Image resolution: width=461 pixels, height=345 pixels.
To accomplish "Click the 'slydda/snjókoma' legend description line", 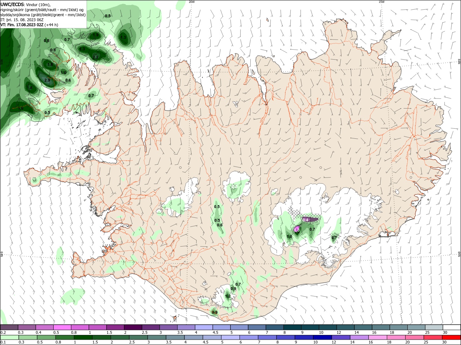I will [x=43, y=15].
